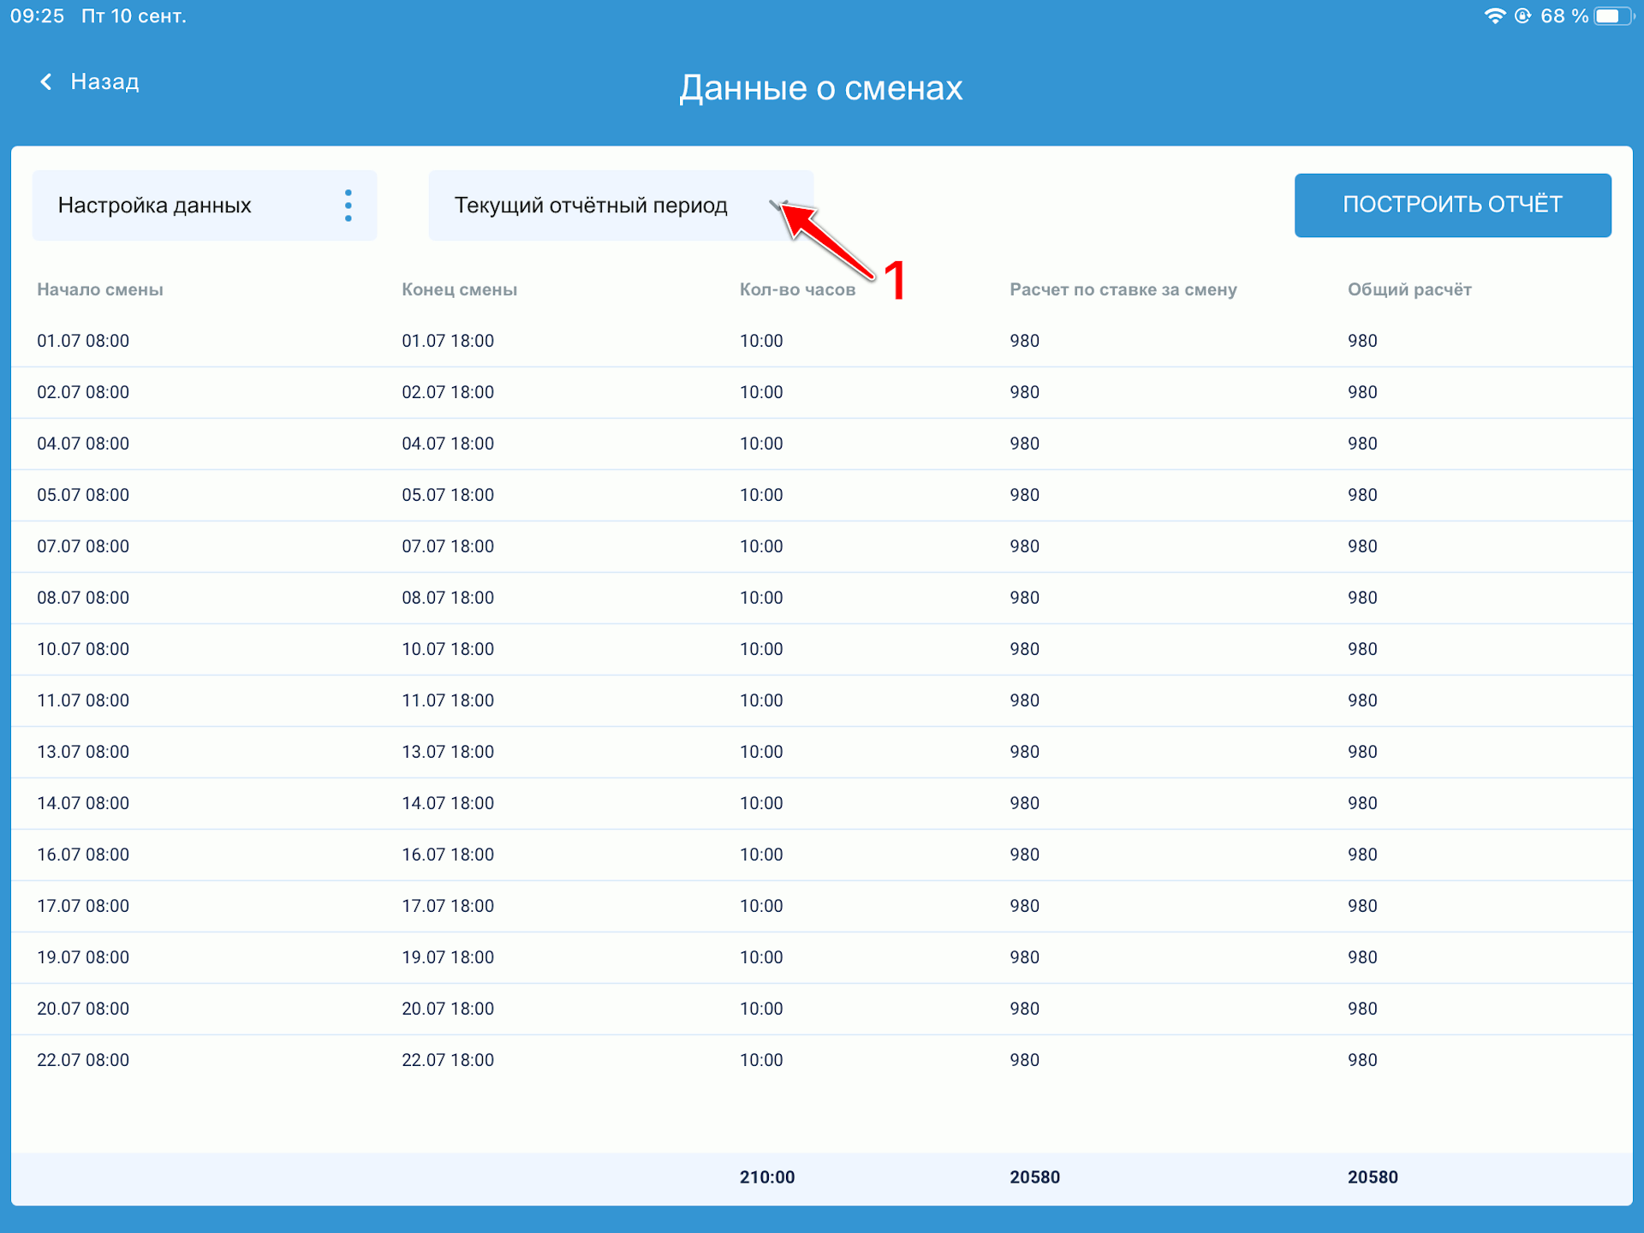Expand the Текущий отчётный период dropdown
Screen dimensions: 1644x1233
621,205
